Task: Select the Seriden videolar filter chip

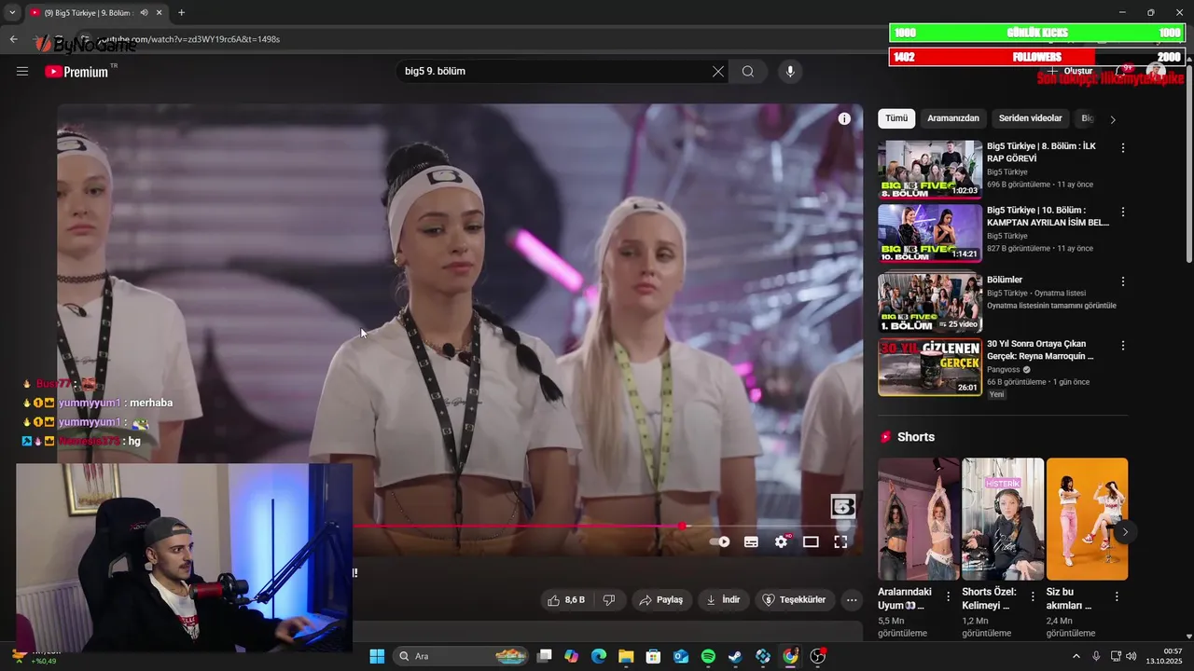Action: [x=1031, y=118]
